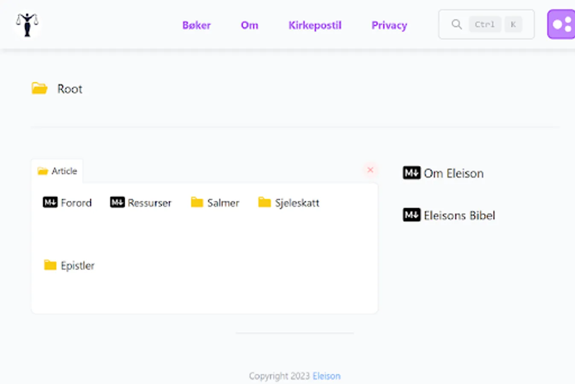Open the Salmer folder
575x384 pixels.
point(223,203)
